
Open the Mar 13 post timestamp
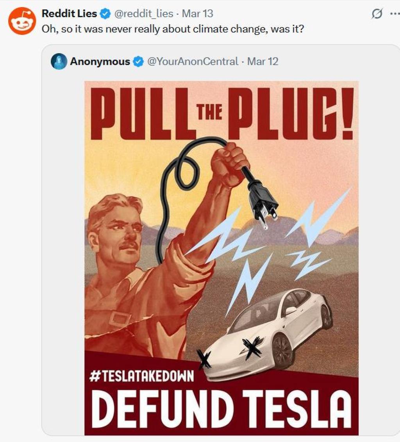198,14
